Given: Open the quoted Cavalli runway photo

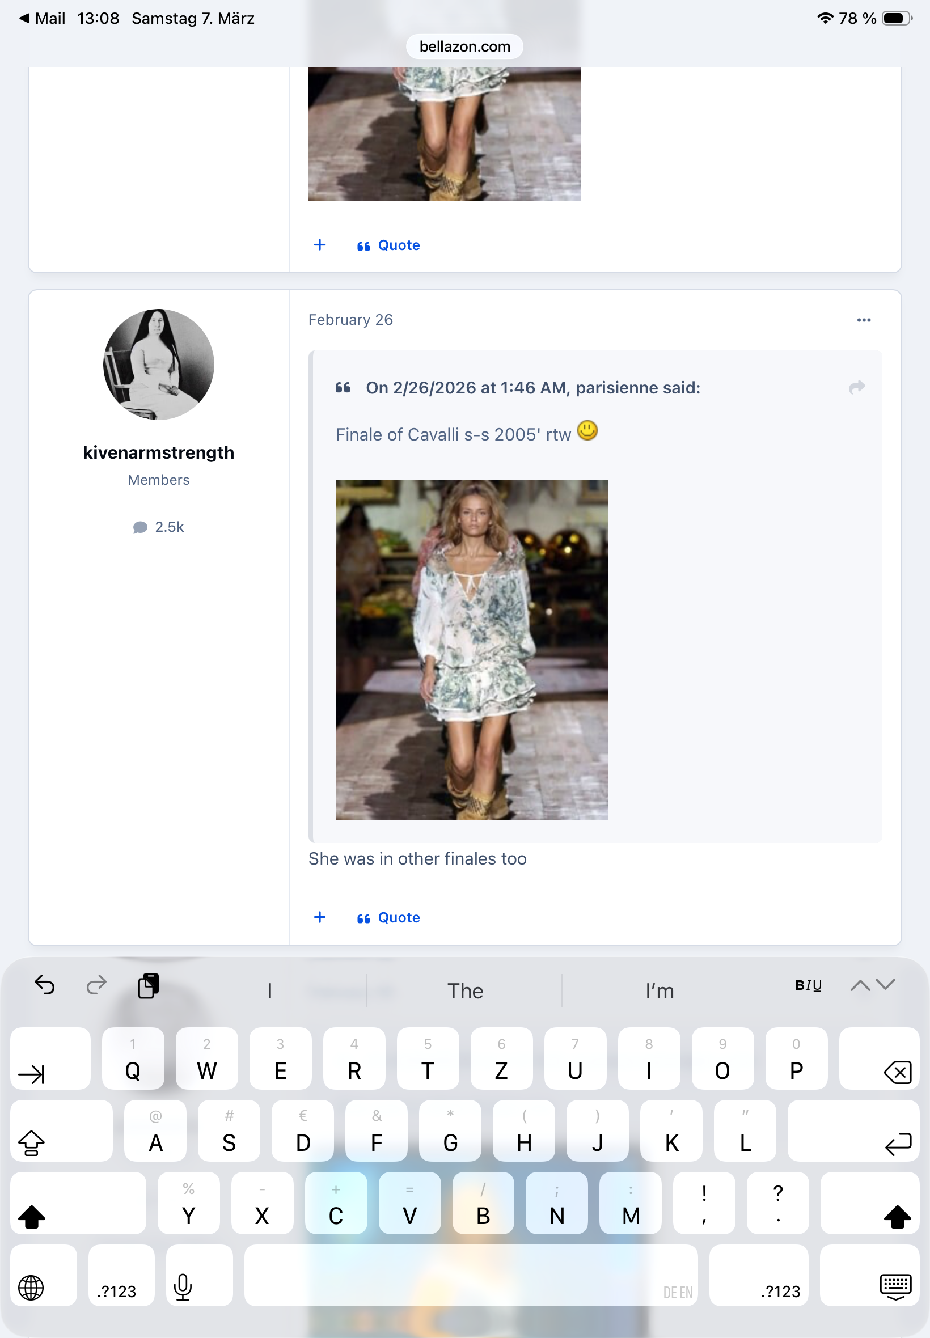Looking at the screenshot, I should coord(471,650).
